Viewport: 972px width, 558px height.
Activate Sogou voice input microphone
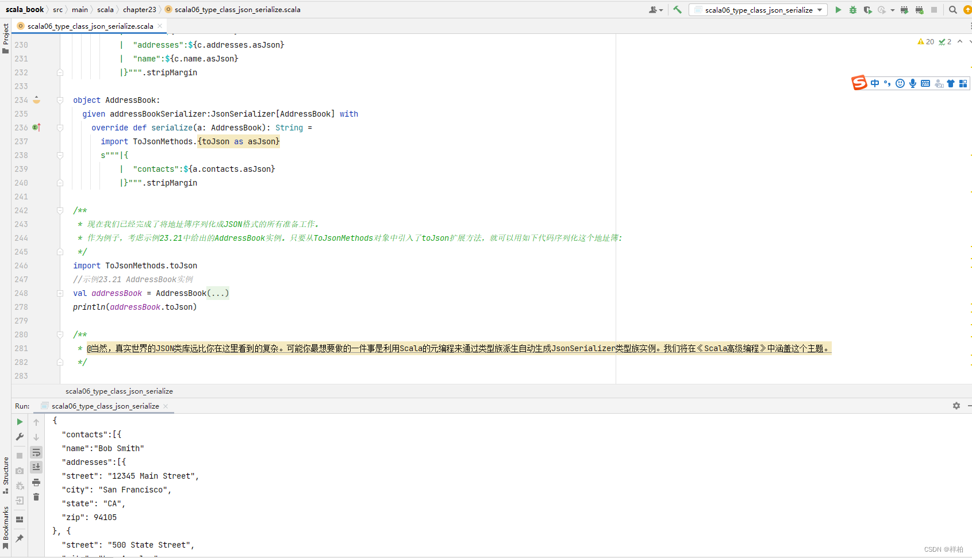pyautogui.click(x=912, y=83)
